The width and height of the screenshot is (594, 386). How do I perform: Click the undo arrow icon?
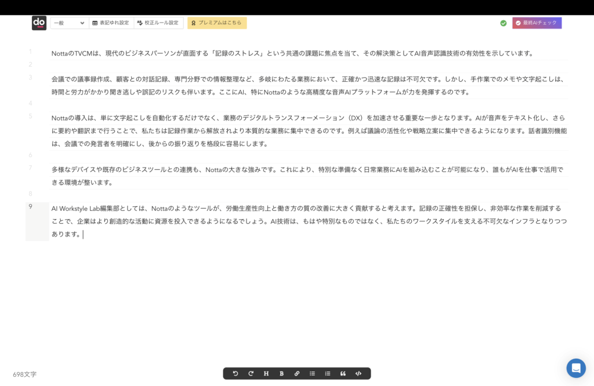tap(236, 374)
